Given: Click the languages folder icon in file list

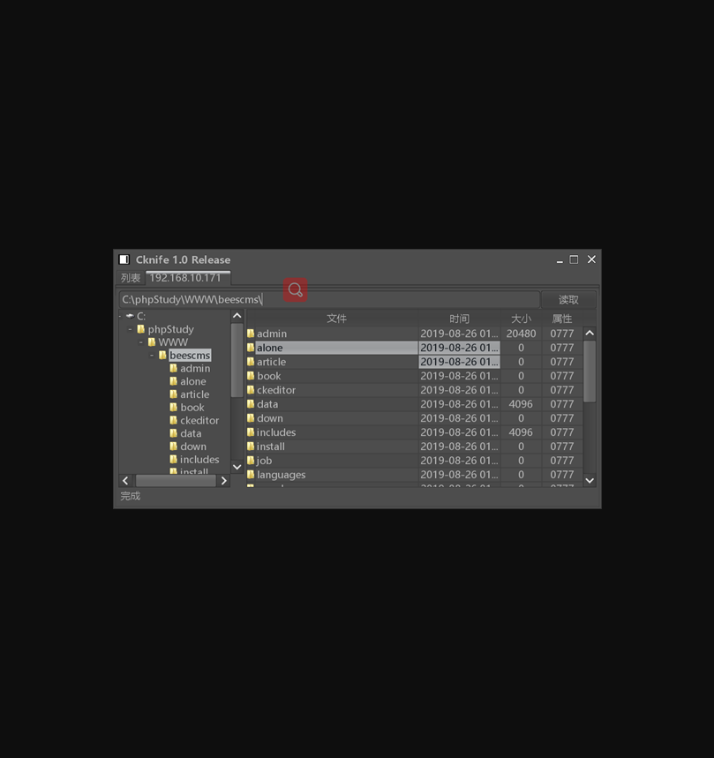Looking at the screenshot, I should (x=251, y=475).
